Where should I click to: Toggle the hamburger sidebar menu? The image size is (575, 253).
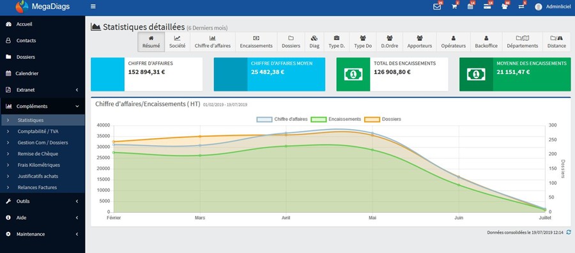point(93,6)
